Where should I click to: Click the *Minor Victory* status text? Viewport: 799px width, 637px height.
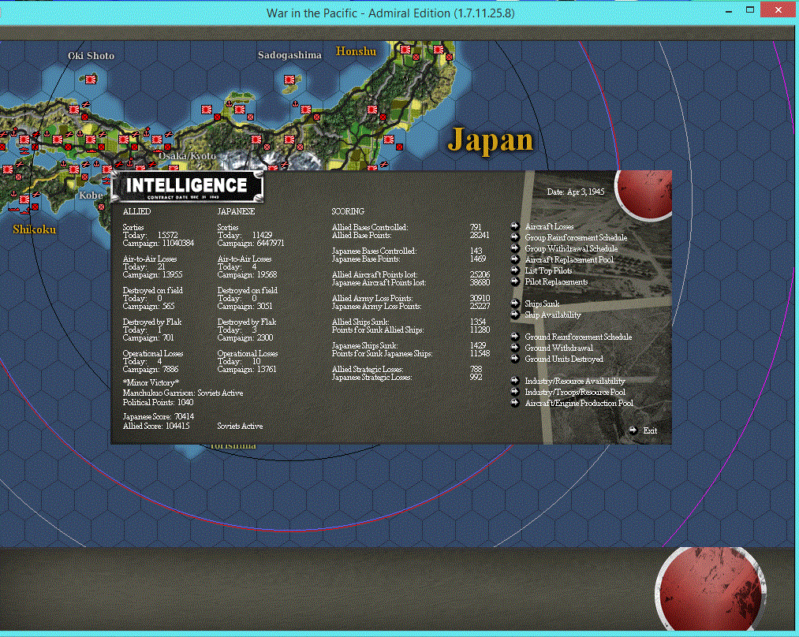(151, 383)
